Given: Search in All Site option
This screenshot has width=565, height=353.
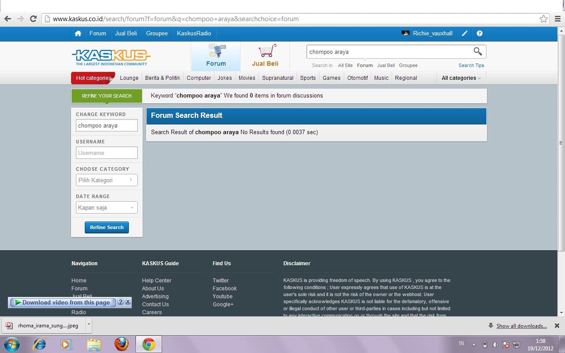Looking at the screenshot, I should pyautogui.click(x=345, y=65).
